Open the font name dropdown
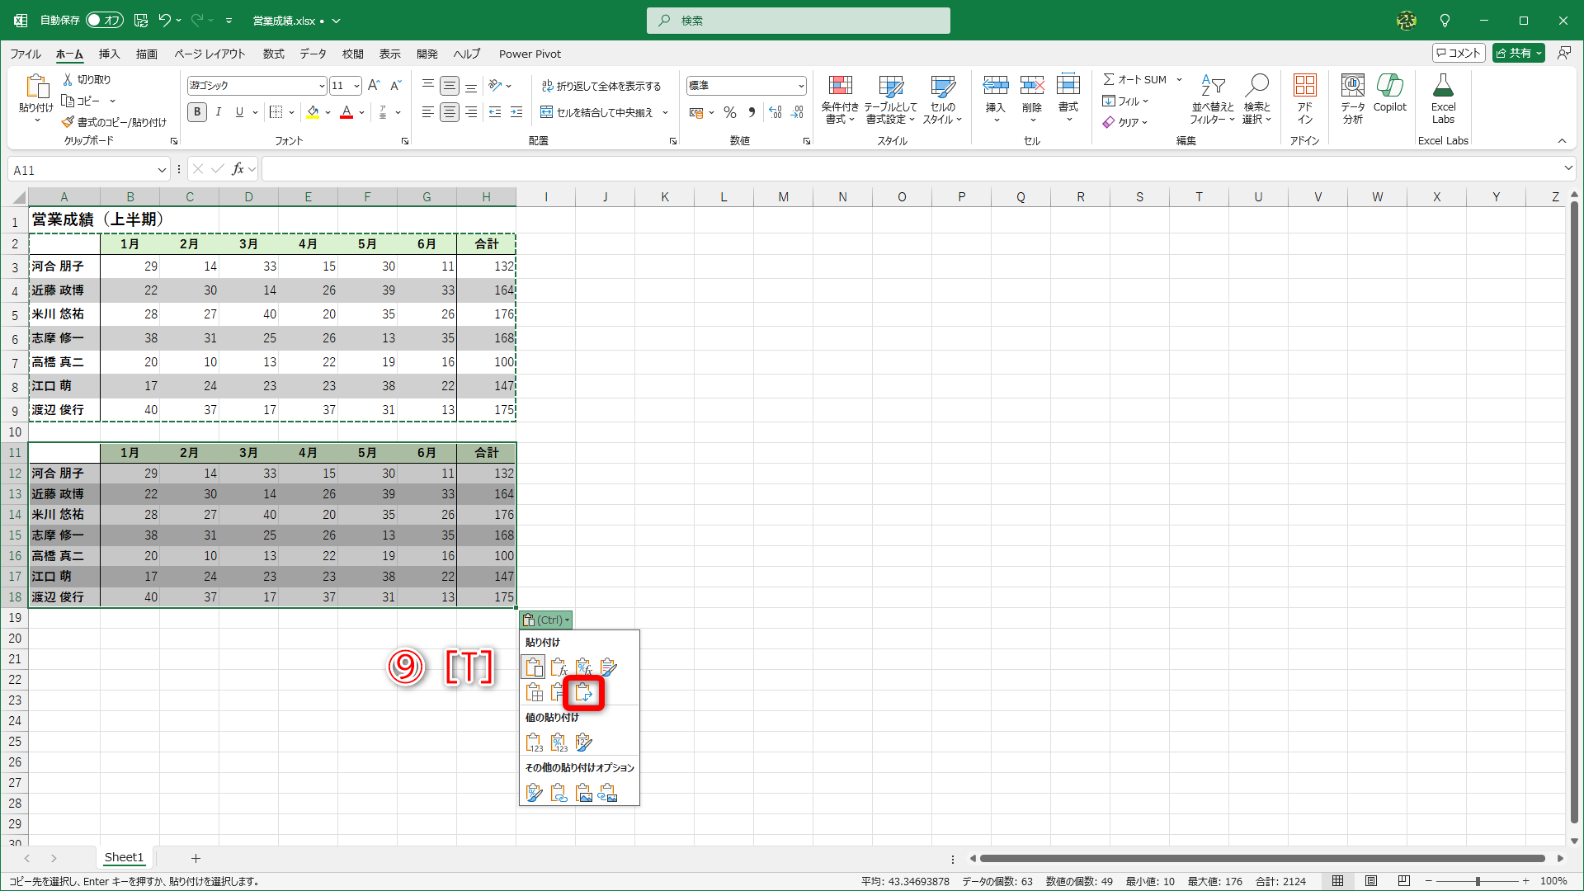 322,86
